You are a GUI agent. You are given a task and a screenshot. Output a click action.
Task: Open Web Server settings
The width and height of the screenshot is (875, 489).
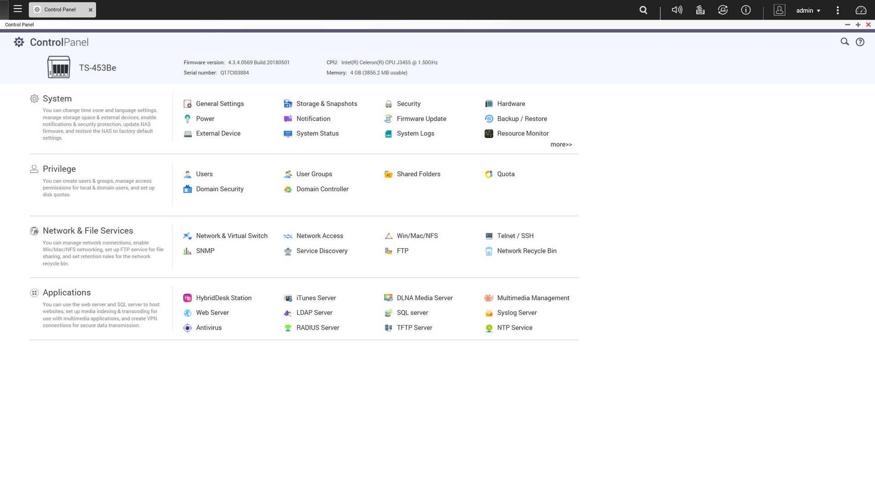[206, 313]
